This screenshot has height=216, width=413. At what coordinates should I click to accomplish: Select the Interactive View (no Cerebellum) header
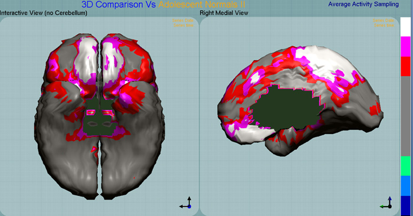pos(44,13)
